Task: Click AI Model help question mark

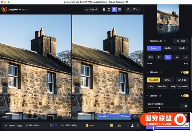Action: point(161,73)
